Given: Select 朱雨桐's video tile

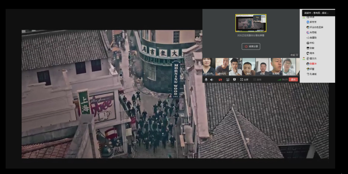Looking at the screenshot, I should point(275,67).
